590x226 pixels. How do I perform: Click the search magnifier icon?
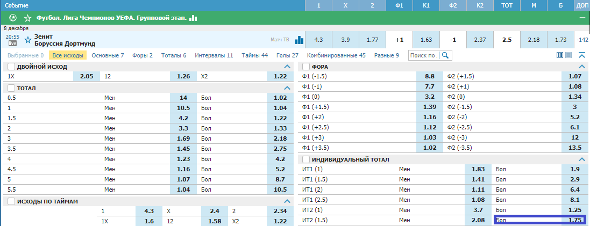click(x=445, y=56)
